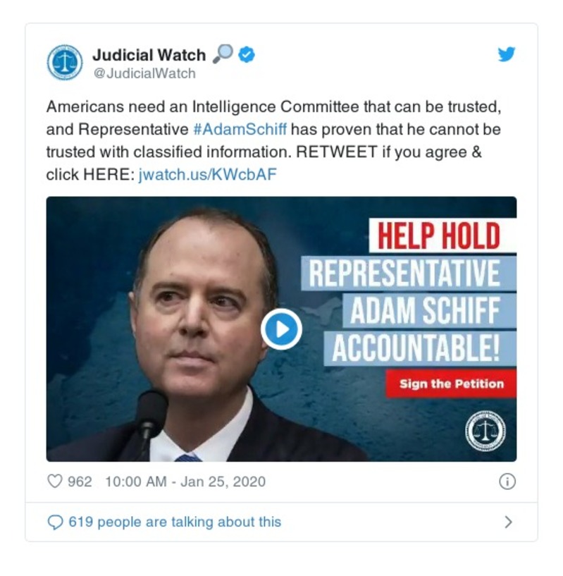563x576 pixels.
Task: Play the Adam Schiff video
Action: (x=281, y=329)
